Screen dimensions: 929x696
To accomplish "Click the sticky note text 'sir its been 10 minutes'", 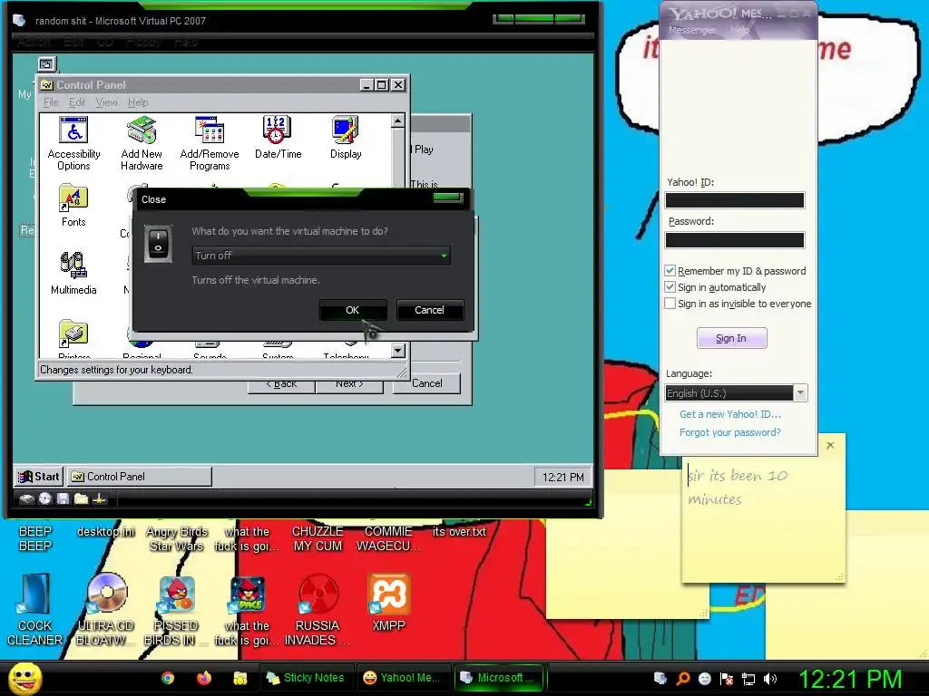I will pos(738,487).
